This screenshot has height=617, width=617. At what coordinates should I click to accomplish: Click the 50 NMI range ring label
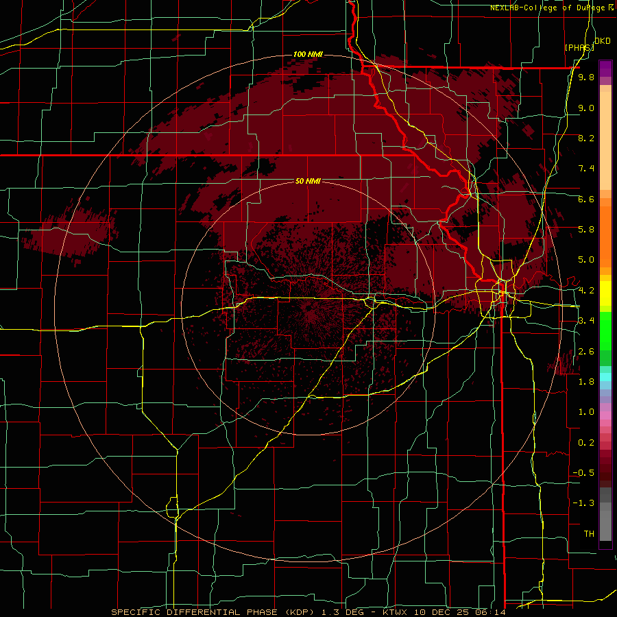click(308, 181)
